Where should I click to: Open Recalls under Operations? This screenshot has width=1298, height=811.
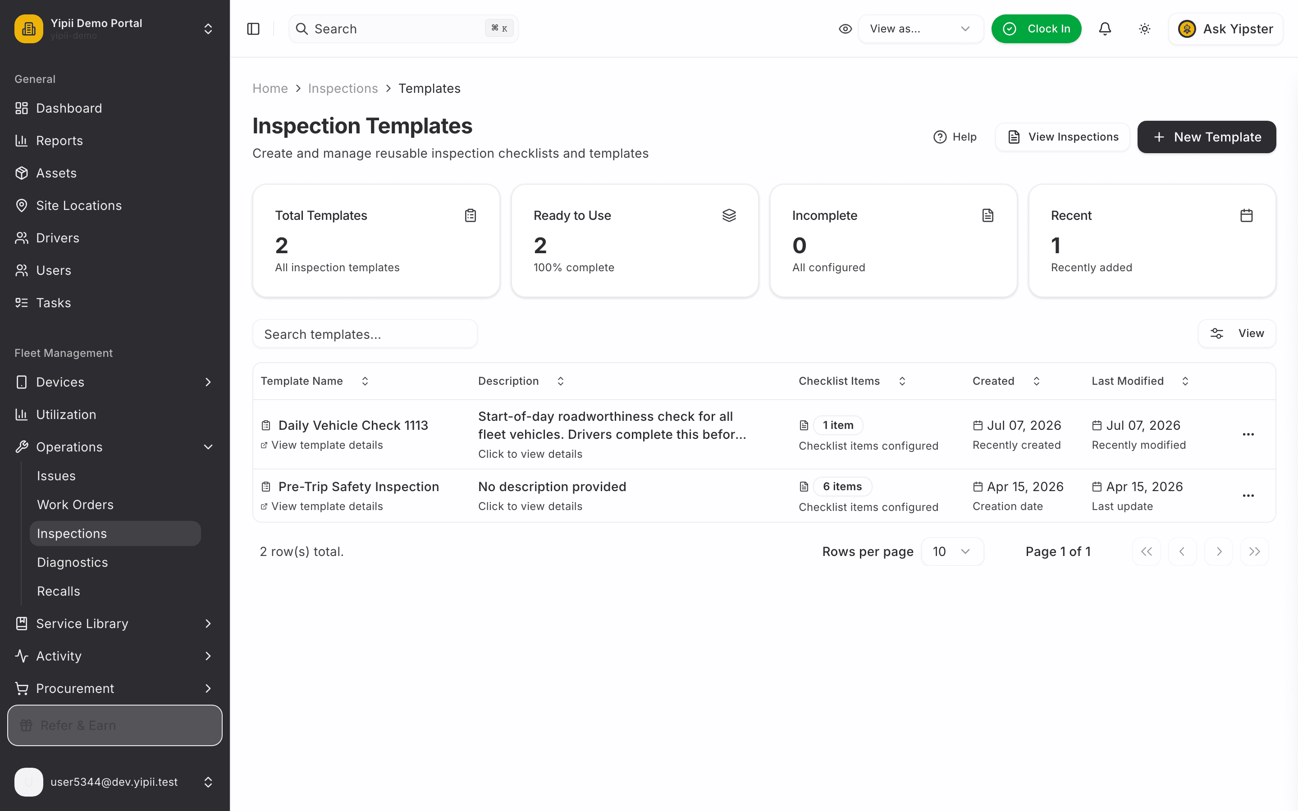(115, 591)
